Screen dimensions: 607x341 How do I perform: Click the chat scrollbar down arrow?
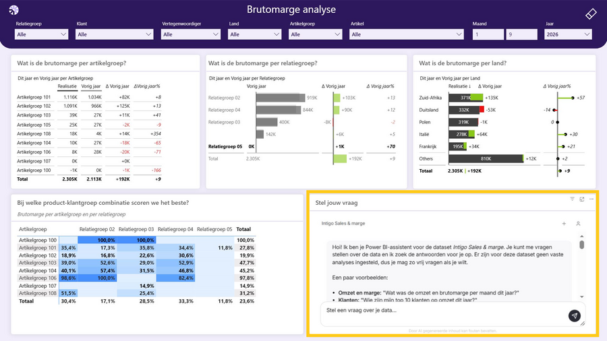(x=582, y=297)
